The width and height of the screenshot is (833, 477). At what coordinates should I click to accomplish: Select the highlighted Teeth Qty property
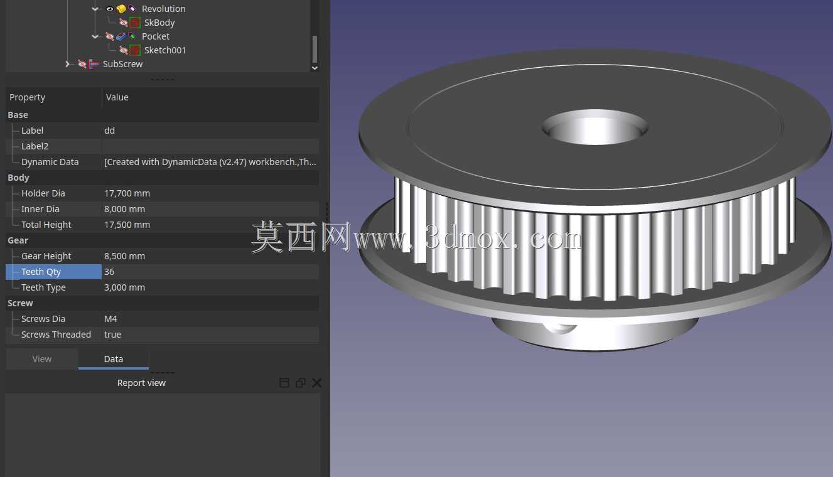pos(53,272)
